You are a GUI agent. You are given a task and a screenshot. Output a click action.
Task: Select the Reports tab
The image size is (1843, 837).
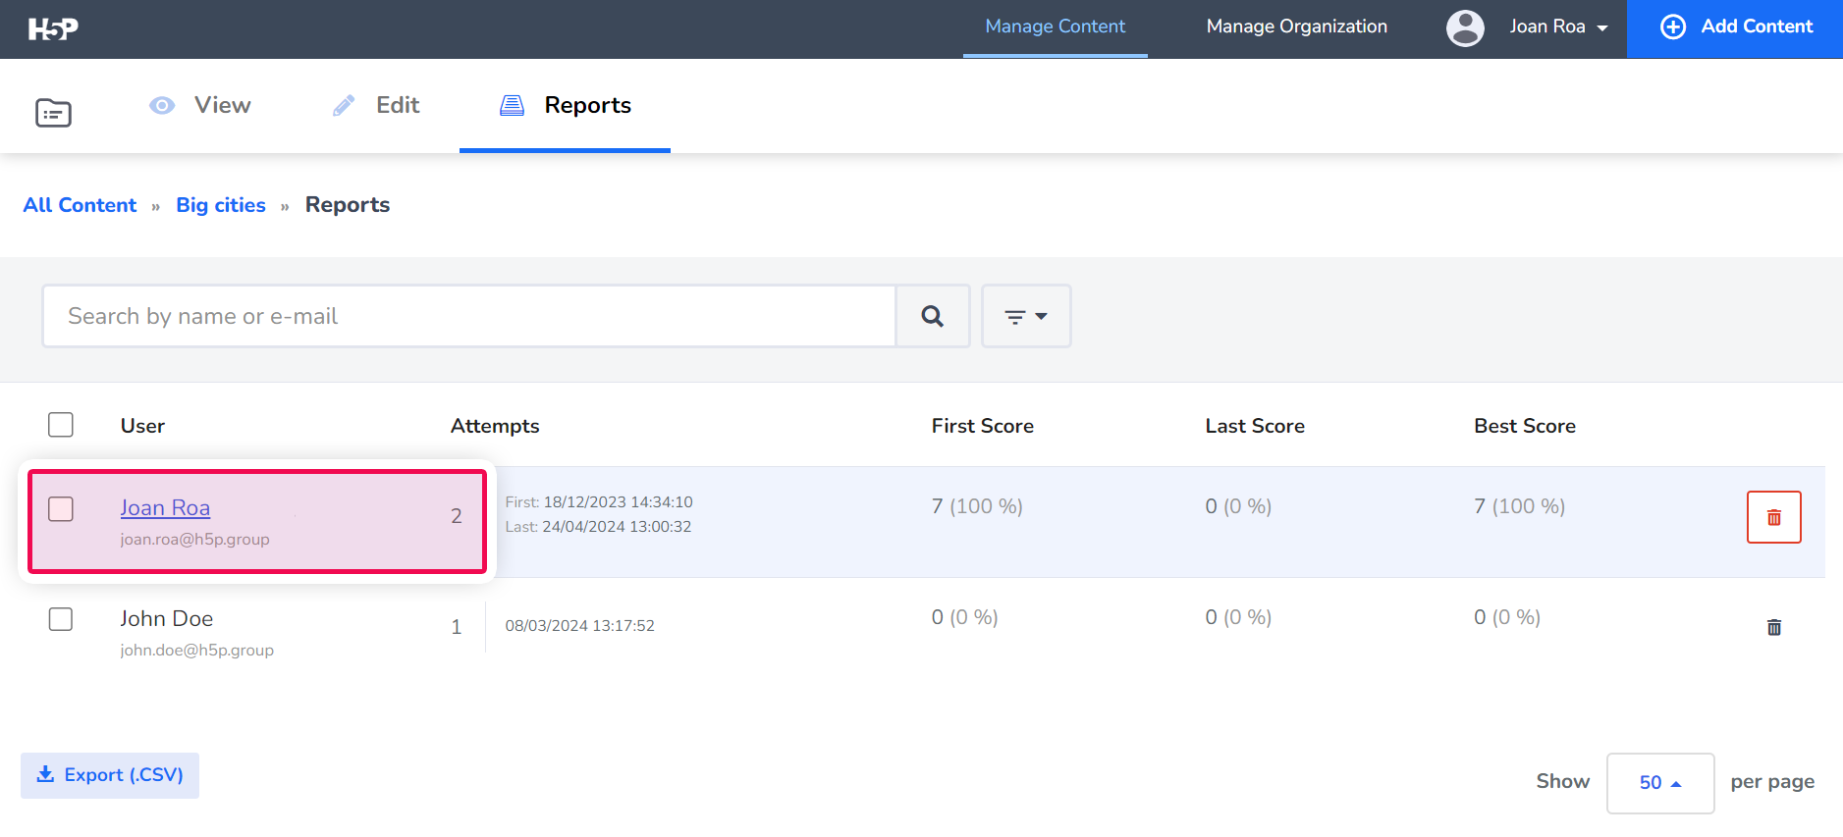tap(566, 105)
